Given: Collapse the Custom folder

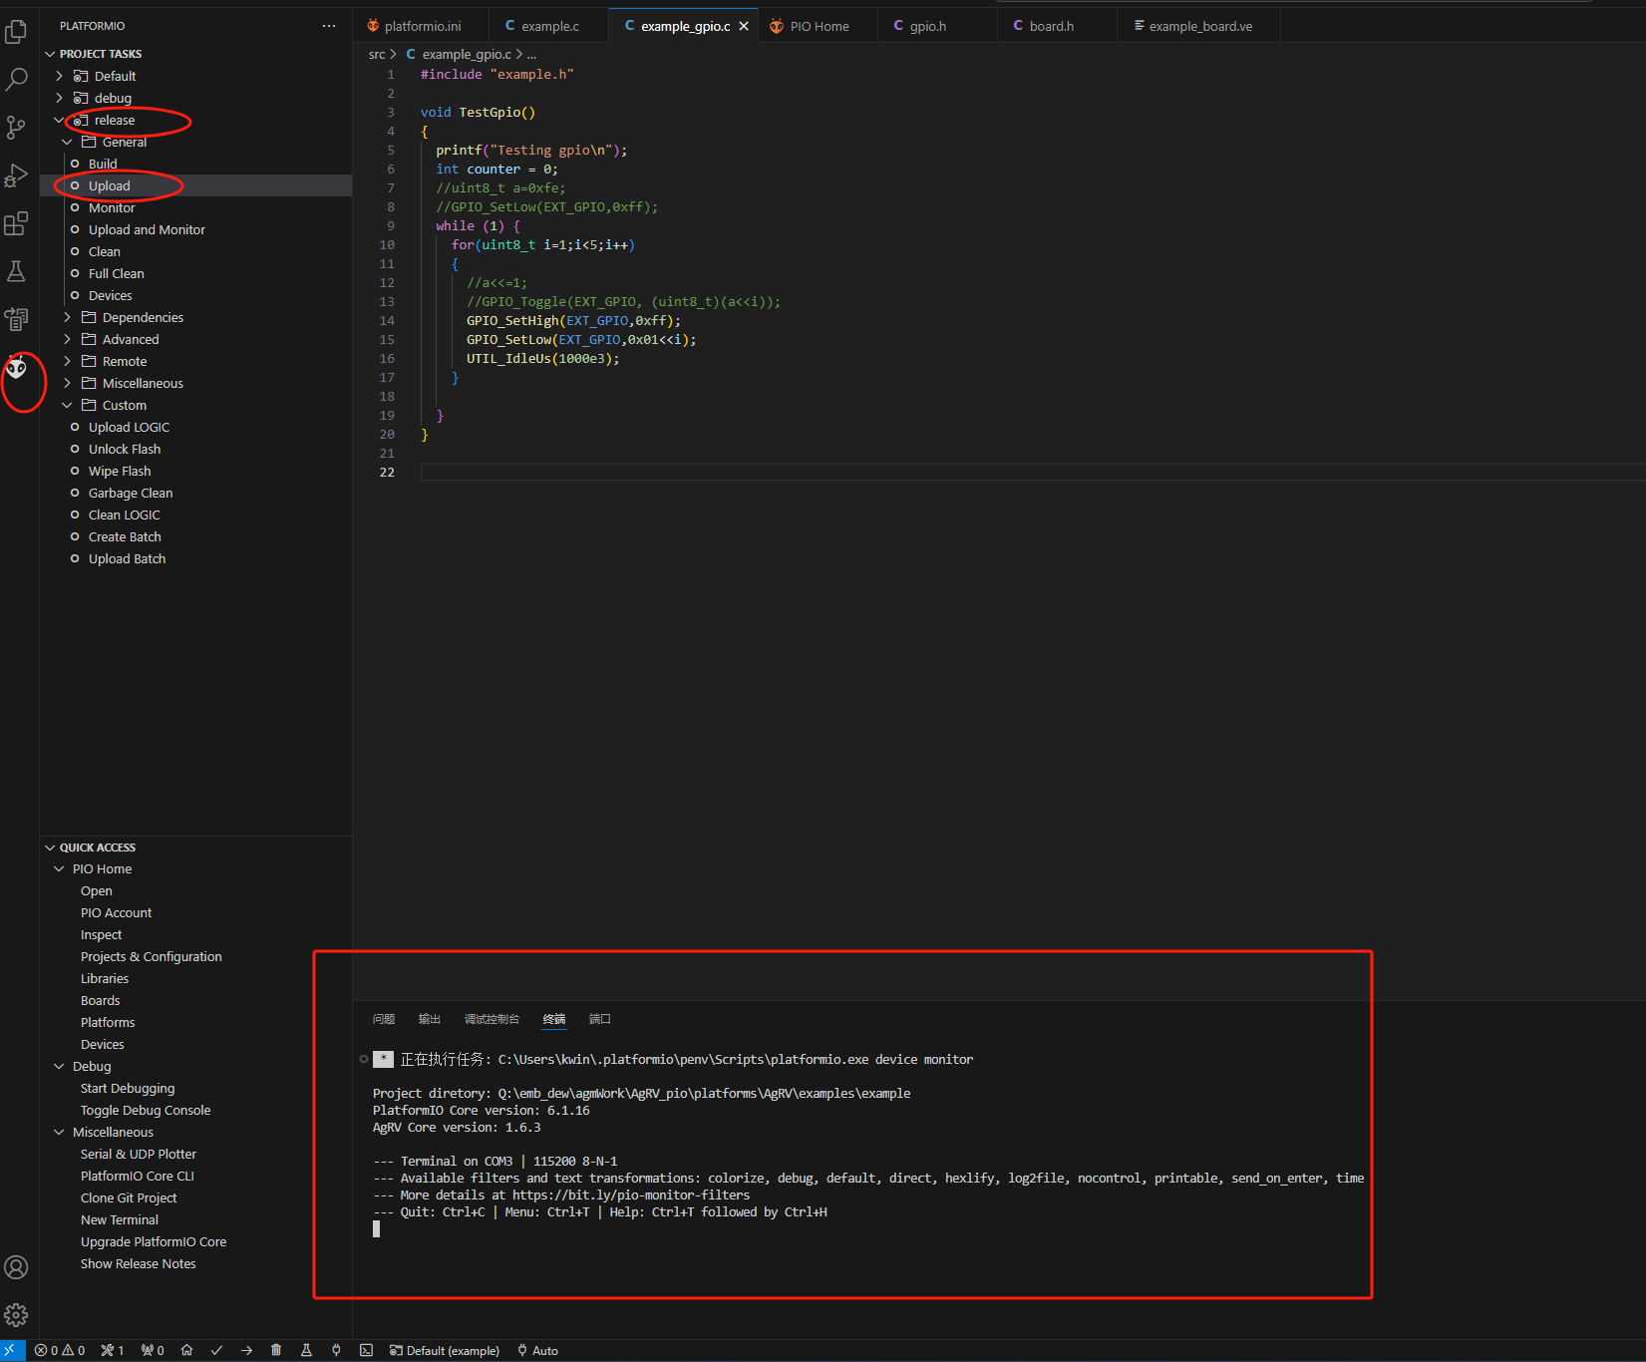Looking at the screenshot, I should [67, 405].
